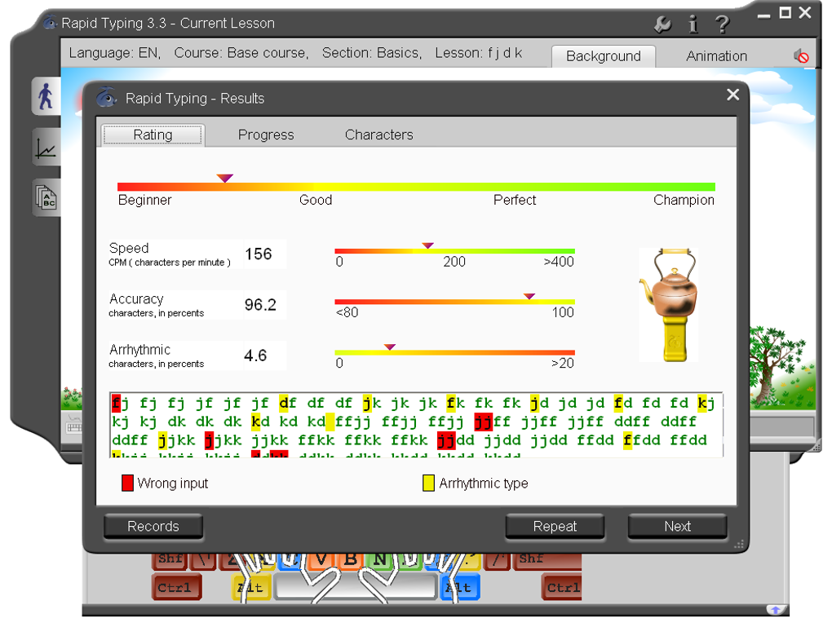Click the yellow Arrhythmic type legend swatch
832x636 pixels.
click(x=429, y=484)
